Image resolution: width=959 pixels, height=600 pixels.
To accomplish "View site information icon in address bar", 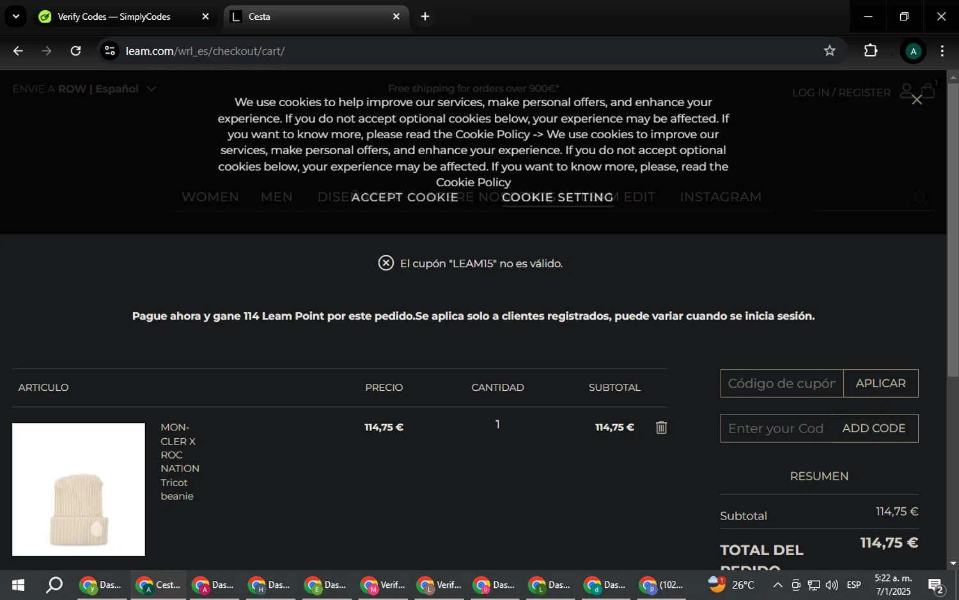I will pyautogui.click(x=110, y=51).
